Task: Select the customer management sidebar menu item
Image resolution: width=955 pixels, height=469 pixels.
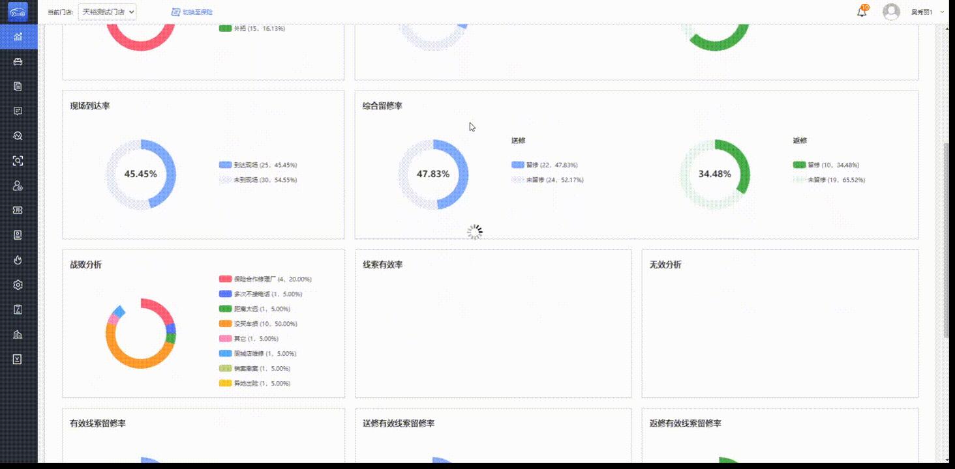Action: click(18, 186)
